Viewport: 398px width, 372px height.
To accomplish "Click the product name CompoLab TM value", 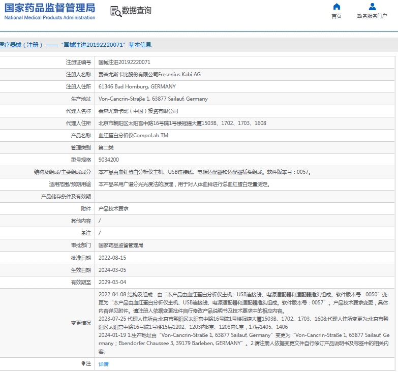I will (133, 136).
